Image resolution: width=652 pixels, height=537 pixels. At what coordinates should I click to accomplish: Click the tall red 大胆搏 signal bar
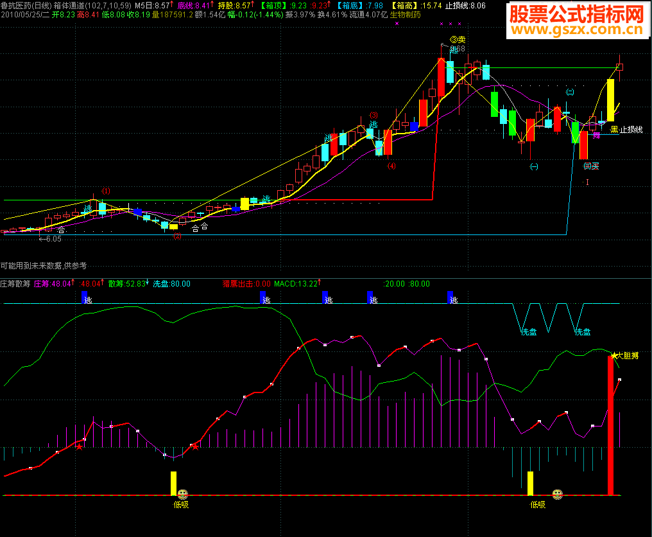click(x=610, y=425)
